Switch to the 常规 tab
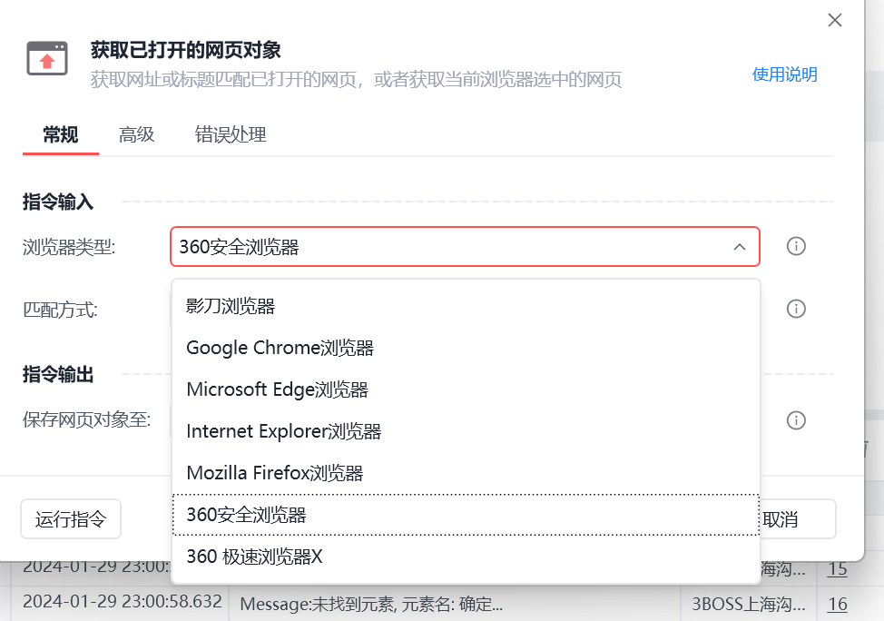The image size is (884, 621). coord(60,134)
